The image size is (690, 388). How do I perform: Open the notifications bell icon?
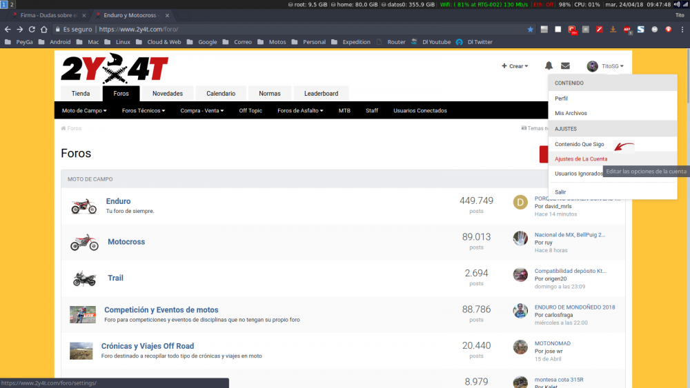(x=549, y=66)
